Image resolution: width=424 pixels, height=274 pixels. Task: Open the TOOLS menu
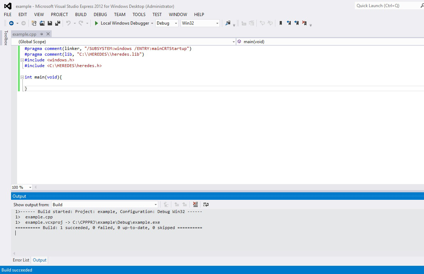139,15
